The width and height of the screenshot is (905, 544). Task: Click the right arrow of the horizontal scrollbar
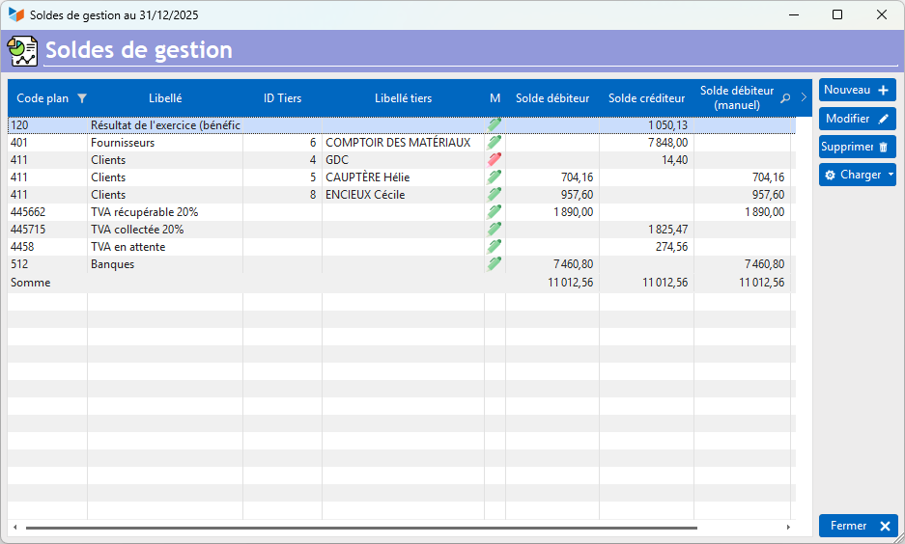[788, 528]
